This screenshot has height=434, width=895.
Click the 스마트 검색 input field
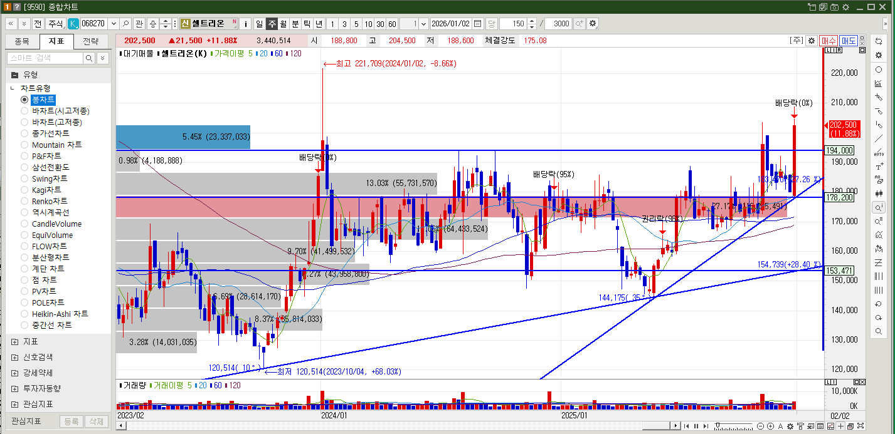[45, 58]
